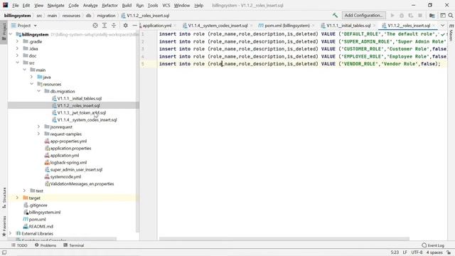The image size is (455, 256).
Task: Click the read-only lock icon in status bar
Action: coord(449,252)
